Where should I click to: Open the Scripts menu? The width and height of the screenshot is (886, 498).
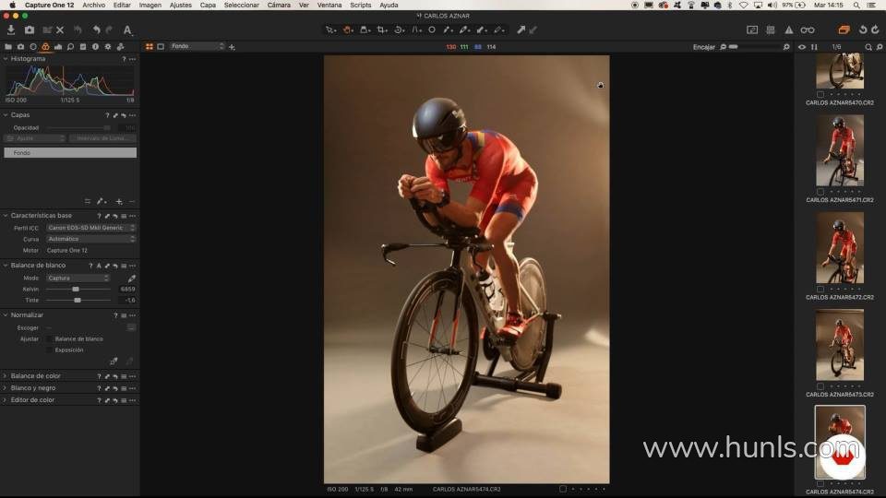point(361,6)
